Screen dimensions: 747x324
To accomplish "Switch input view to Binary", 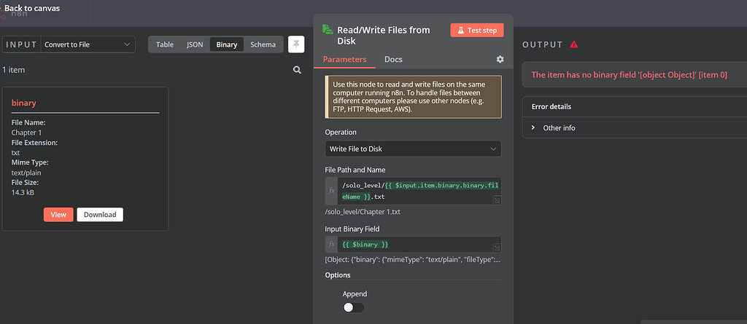I will (226, 44).
